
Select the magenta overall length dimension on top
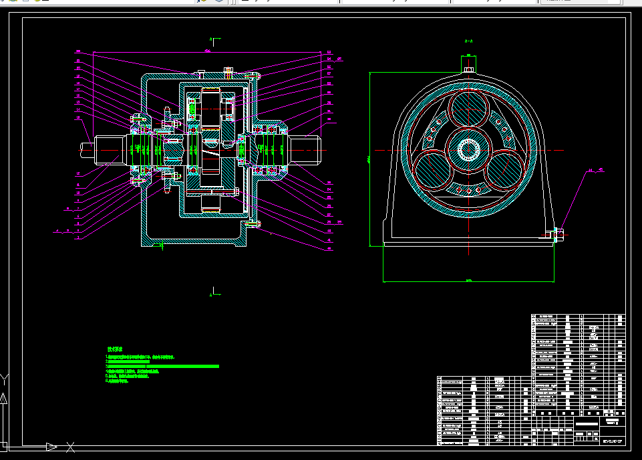click(x=207, y=52)
